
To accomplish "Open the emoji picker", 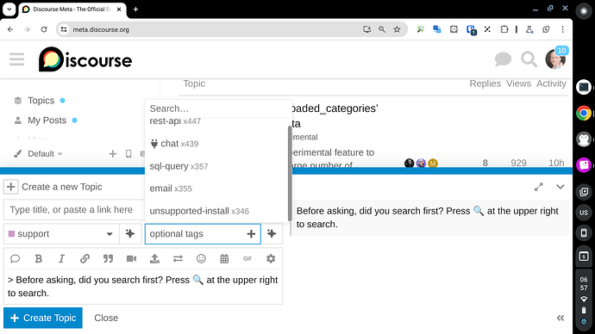I will click(x=201, y=258).
